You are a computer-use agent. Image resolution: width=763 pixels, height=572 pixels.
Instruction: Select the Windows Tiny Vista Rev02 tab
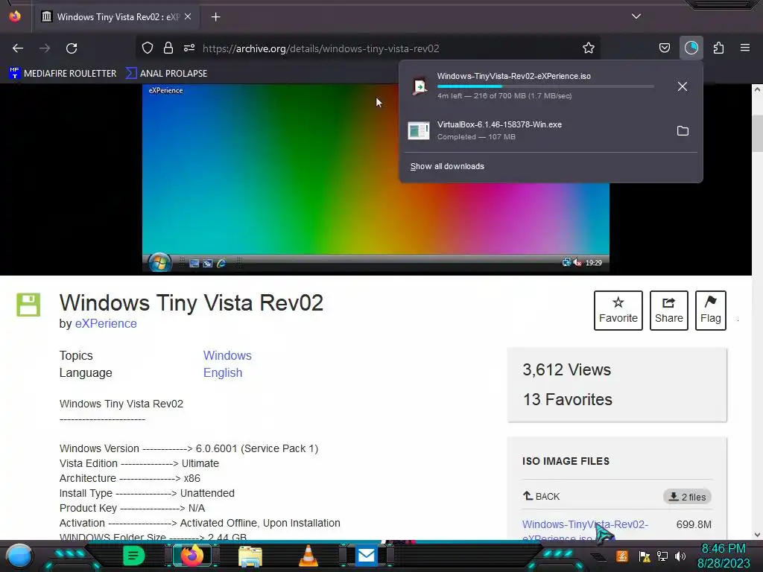click(x=115, y=17)
